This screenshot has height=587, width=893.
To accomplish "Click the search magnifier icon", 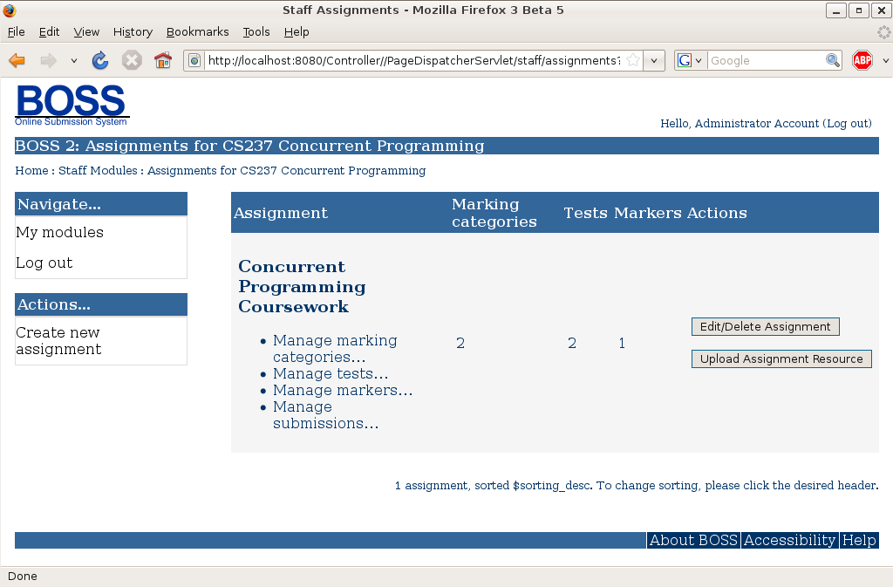I will (x=833, y=60).
